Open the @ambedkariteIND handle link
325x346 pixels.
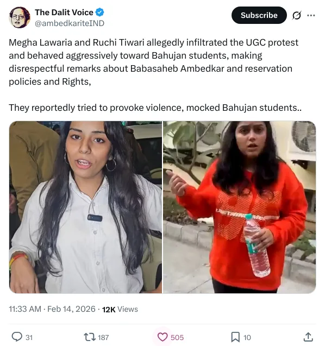pyautogui.click(x=70, y=23)
